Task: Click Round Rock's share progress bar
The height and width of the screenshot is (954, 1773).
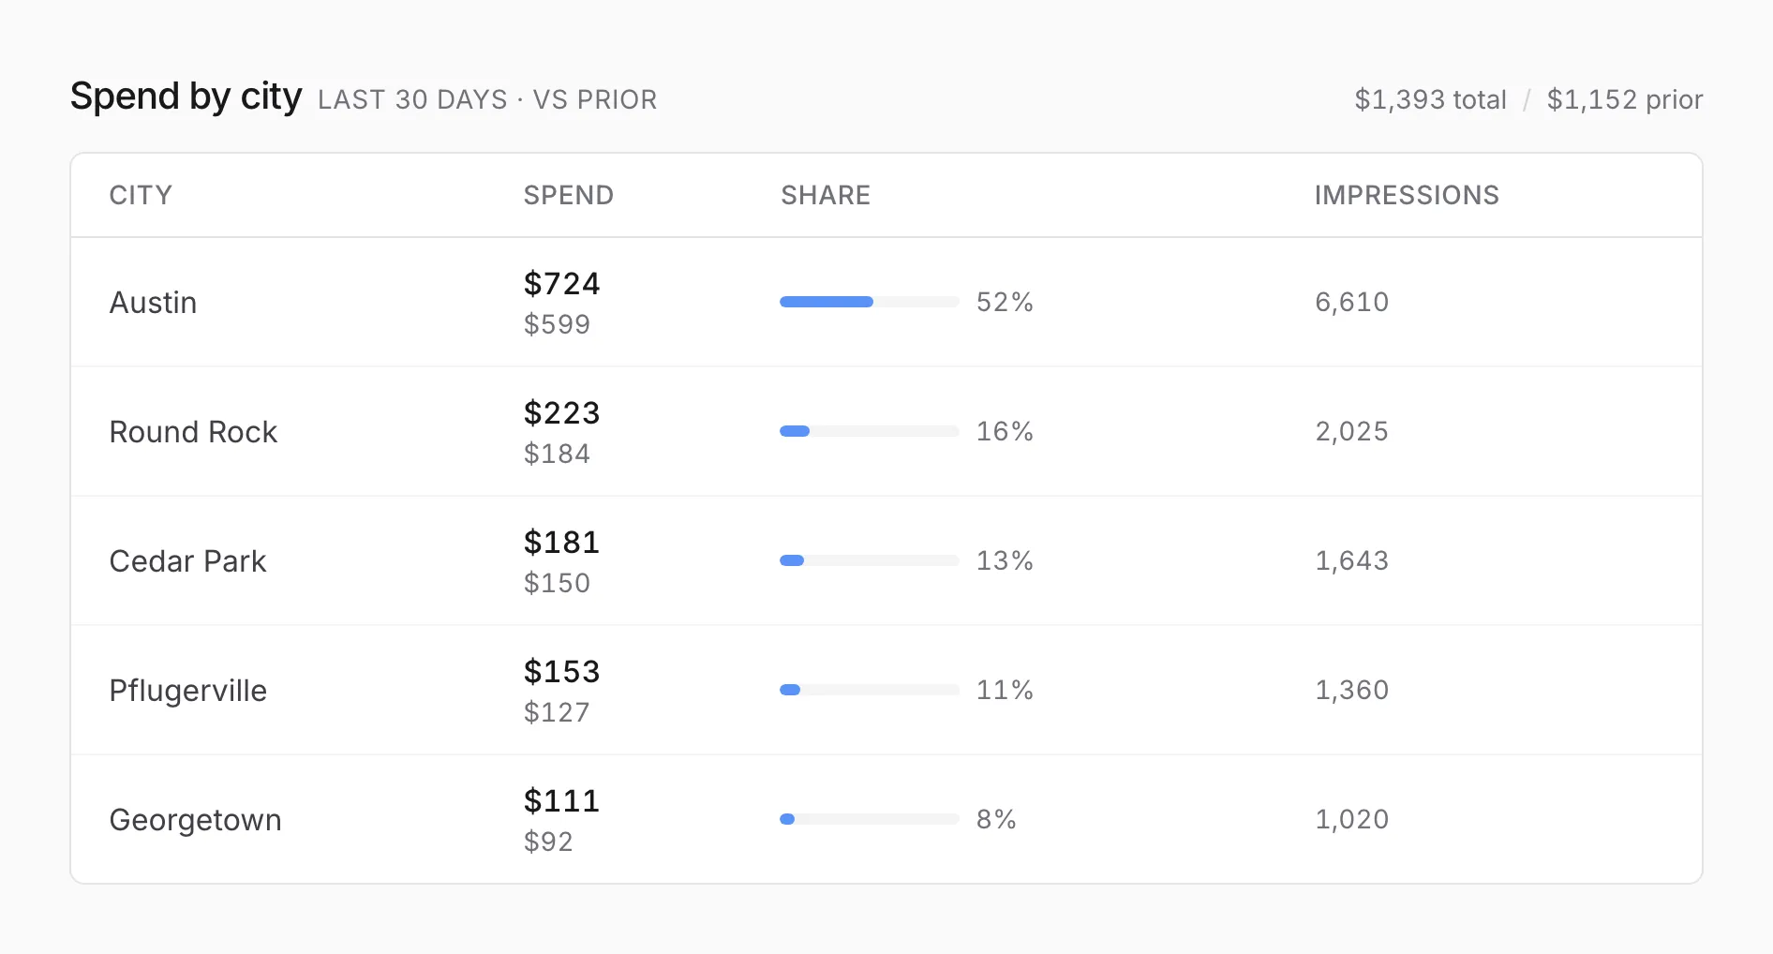Action: (x=870, y=431)
